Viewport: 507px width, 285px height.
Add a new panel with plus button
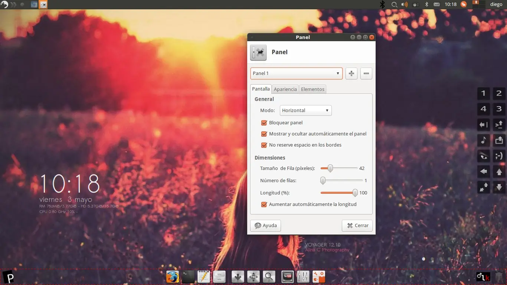coord(351,73)
